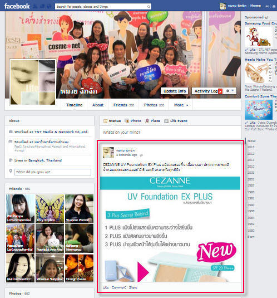The width and height of the screenshot is (277, 298).
Task: Switch to the About tab
Action: 98,105
